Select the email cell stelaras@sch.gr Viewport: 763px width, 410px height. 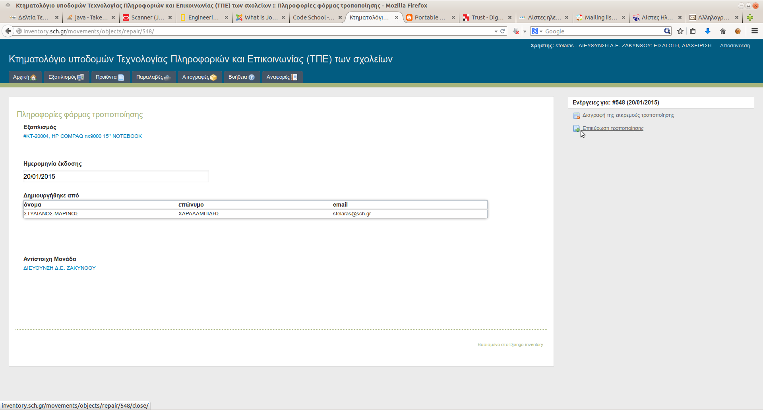(x=352, y=213)
